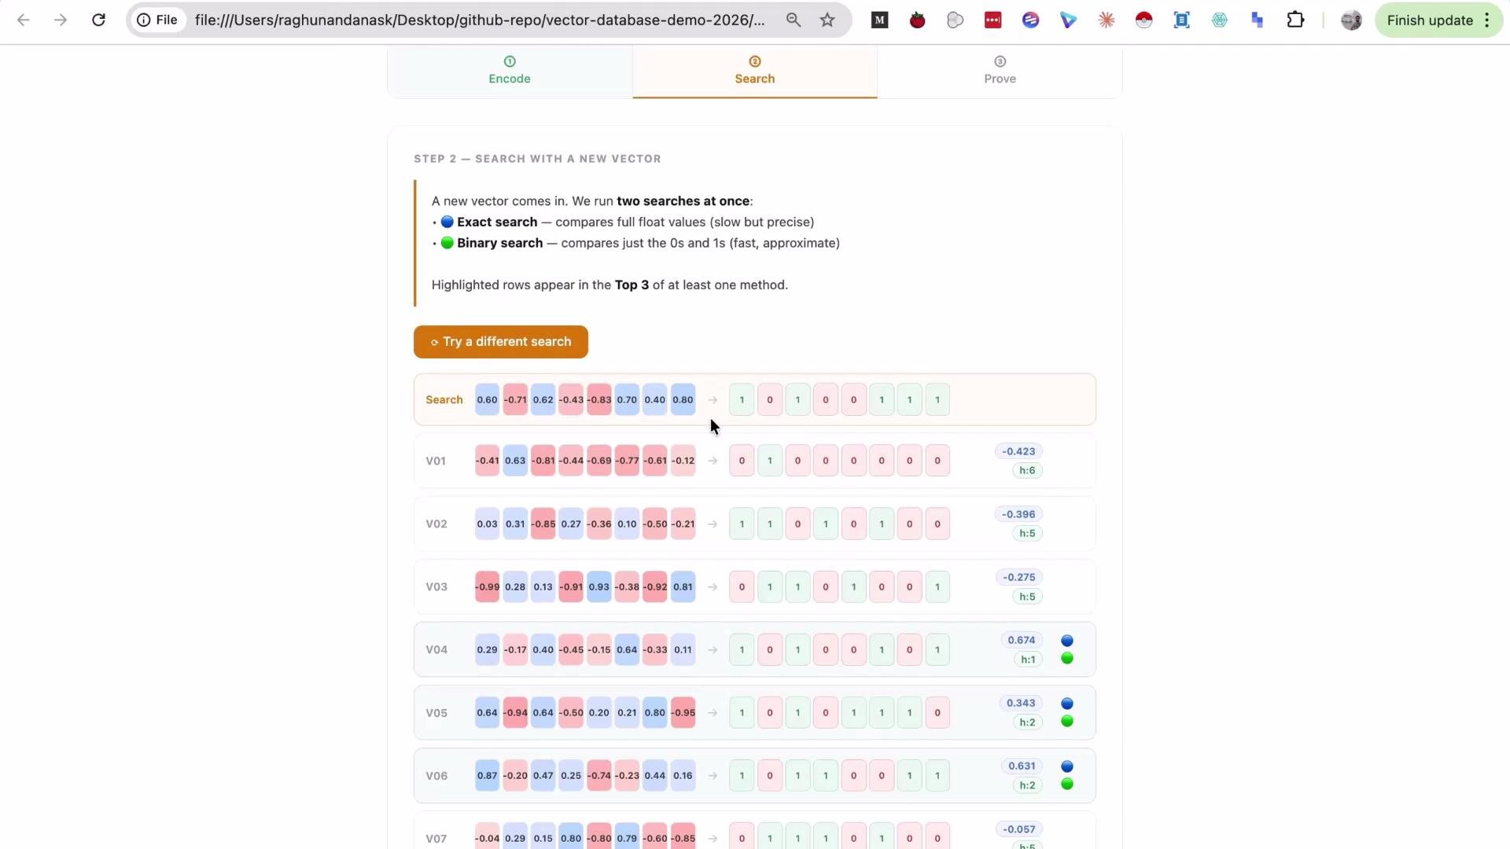Click the red tomato extension icon
Viewport: 1510px width, 849px height.
(x=917, y=20)
